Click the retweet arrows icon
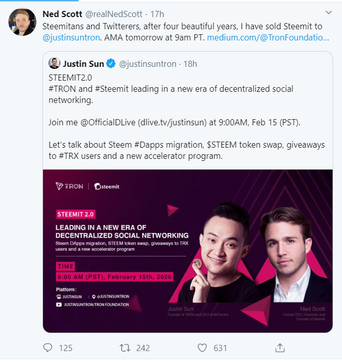The image size is (342, 364). [x=125, y=348]
